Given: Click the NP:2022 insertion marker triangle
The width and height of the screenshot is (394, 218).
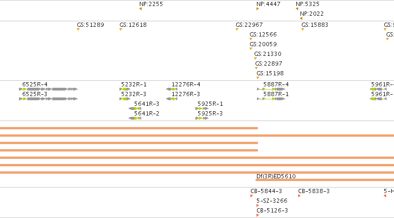Looking at the screenshot, I should (x=301, y=18).
